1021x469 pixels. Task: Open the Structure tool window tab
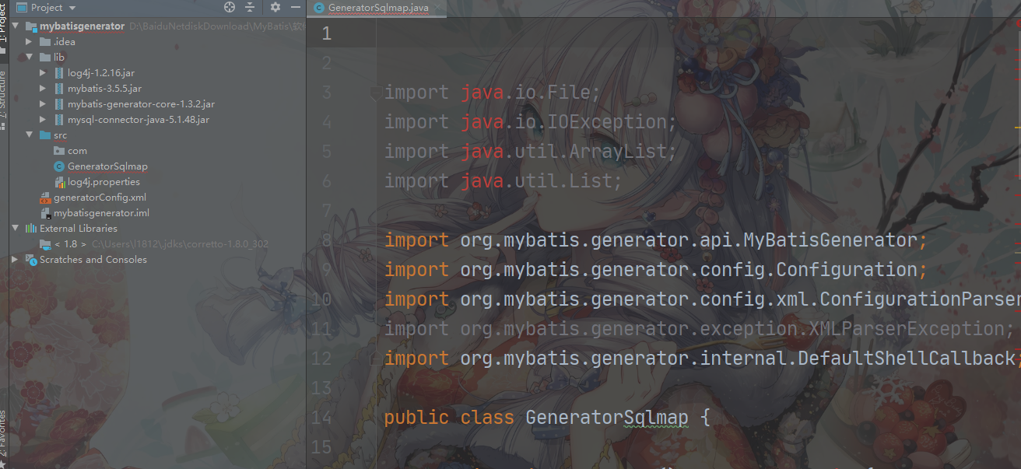point(3,100)
